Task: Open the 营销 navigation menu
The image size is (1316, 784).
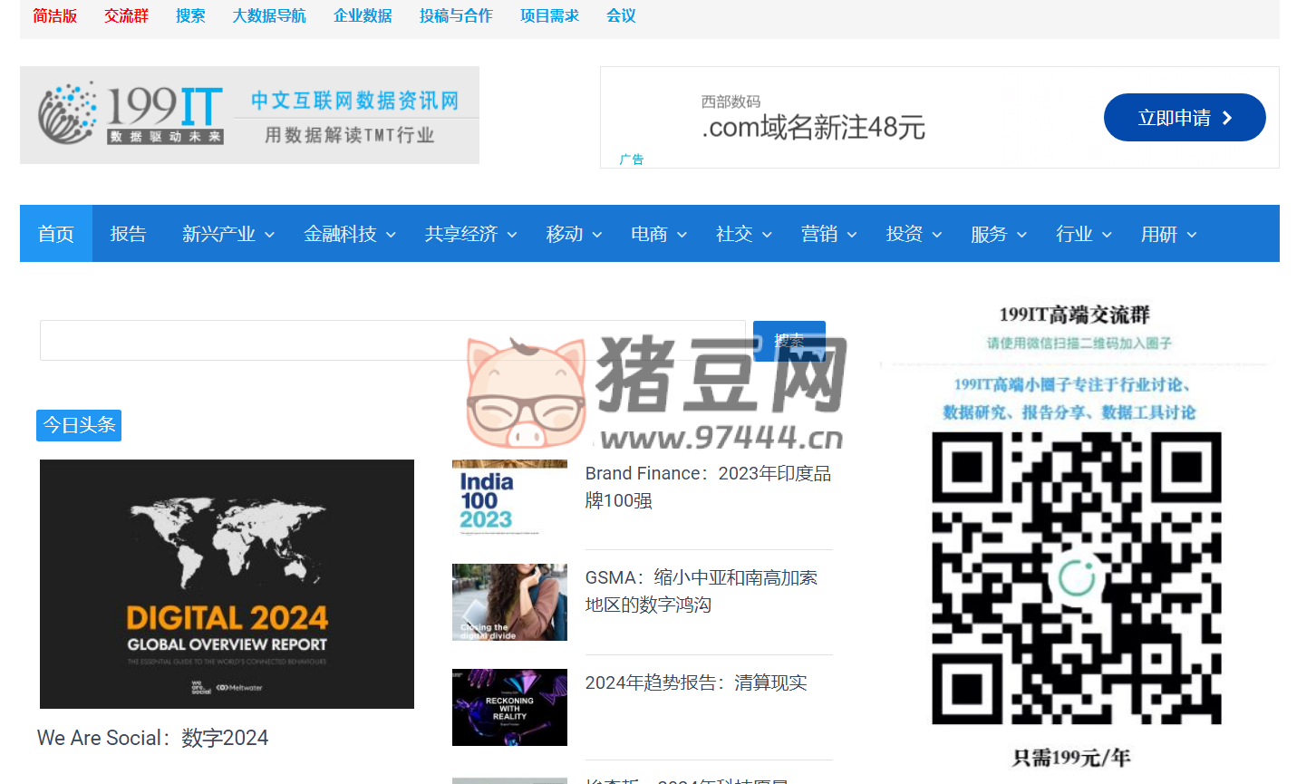Action: point(828,233)
